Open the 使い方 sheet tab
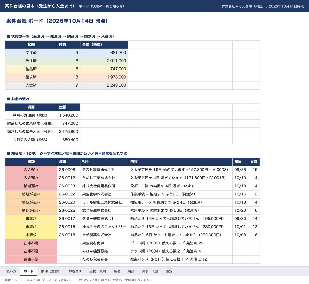Viewport: 309px width, 284px height. [x=11, y=271]
